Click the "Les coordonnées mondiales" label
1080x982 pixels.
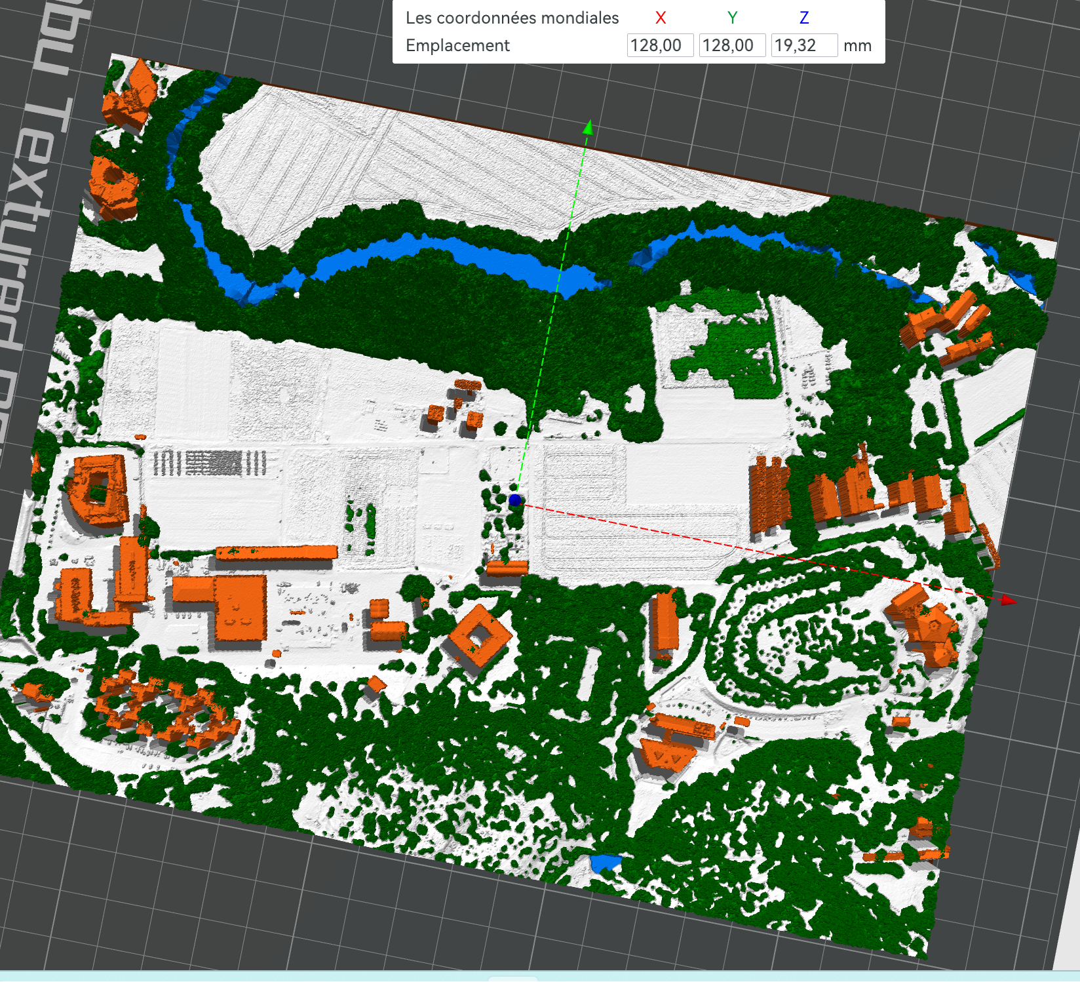pyautogui.click(x=512, y=18)
